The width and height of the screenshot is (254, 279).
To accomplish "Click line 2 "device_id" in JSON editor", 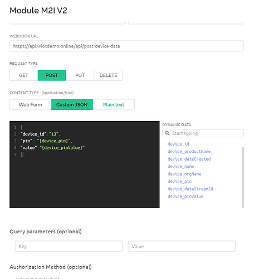I will click(x=33, y=134).
